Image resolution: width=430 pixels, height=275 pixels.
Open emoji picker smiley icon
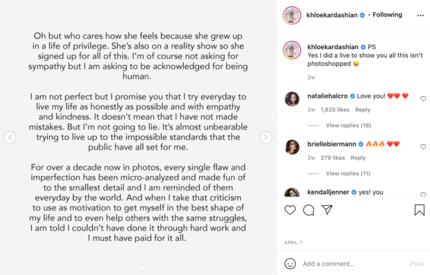290,263
